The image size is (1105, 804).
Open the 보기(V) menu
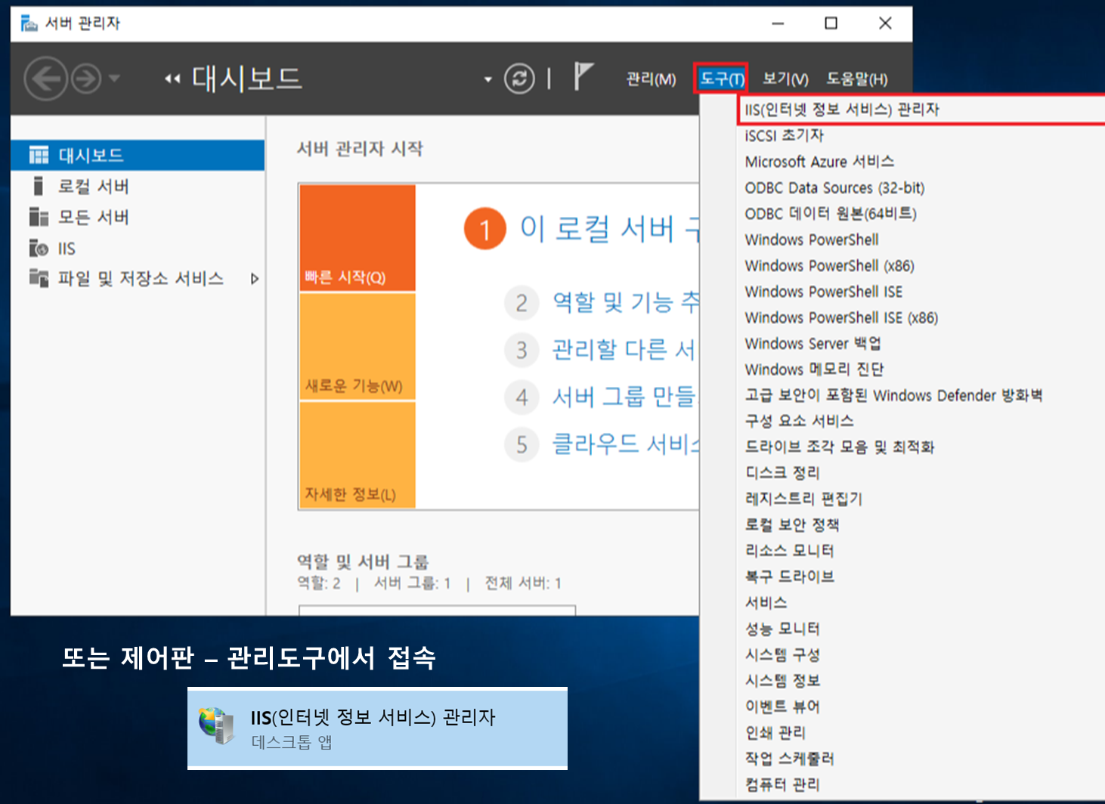click(x=785, y=79)
